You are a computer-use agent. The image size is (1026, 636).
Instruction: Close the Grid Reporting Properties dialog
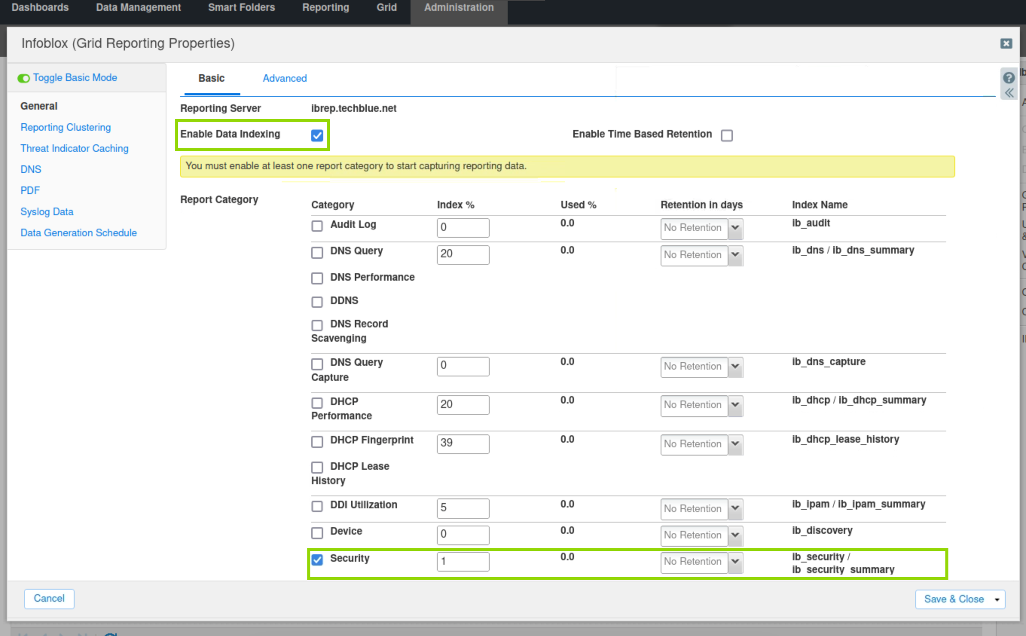pos(1006,43)
